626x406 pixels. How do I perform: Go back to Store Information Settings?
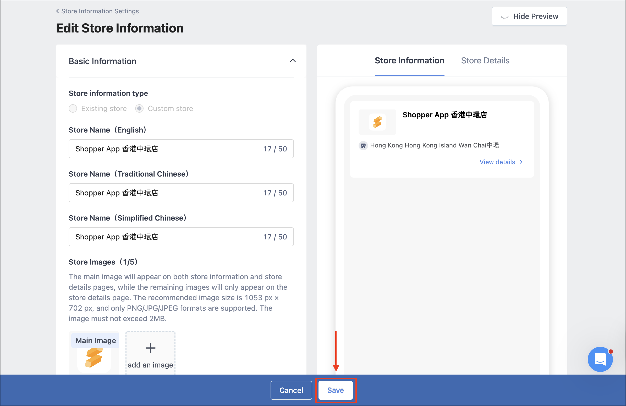coord(97,11)
